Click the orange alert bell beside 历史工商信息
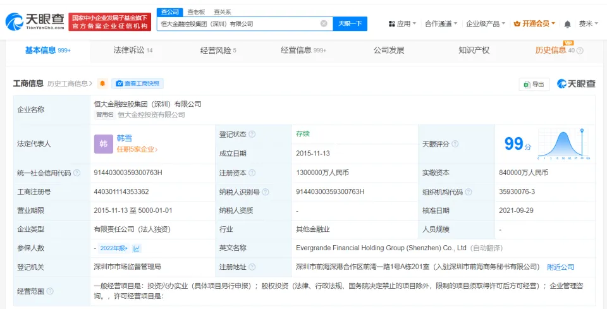This screenshot has width=607, height=309. 102,83
